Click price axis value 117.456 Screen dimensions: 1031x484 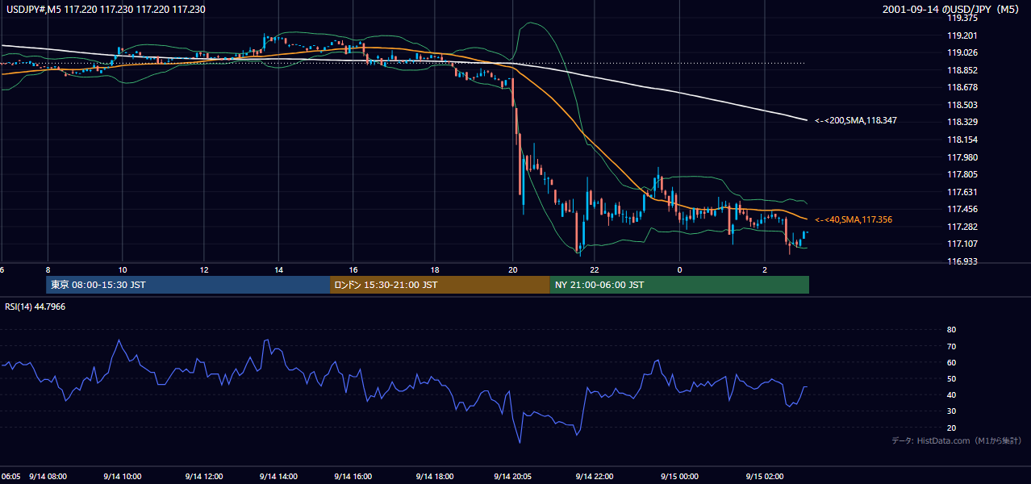[x=963, y=209]
